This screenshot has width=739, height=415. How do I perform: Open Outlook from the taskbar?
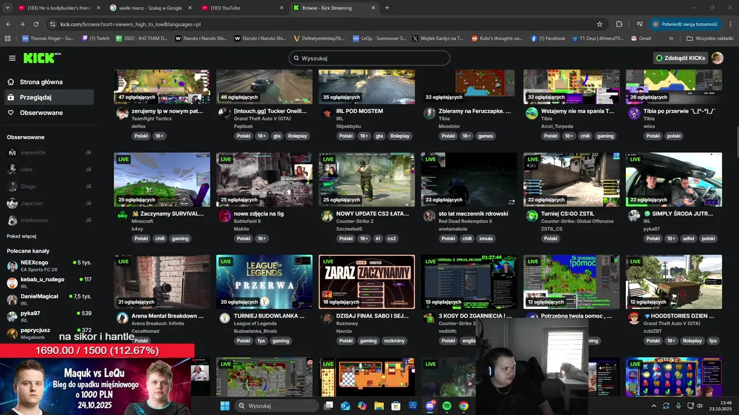[x=345, y=406]
